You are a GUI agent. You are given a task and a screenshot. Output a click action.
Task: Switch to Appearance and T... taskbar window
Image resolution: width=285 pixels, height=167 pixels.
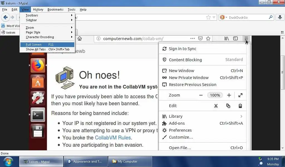(x=86, y=161)
